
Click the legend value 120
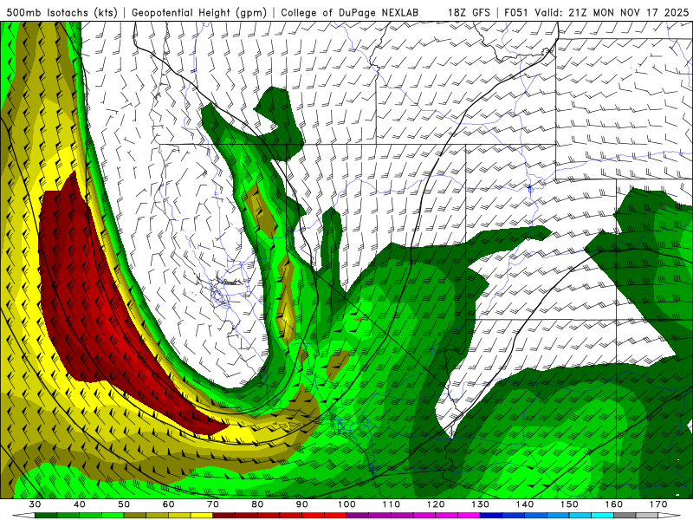tap(436, 504)
